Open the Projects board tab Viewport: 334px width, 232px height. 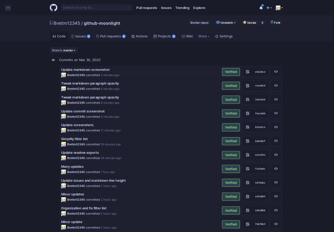pos(164,36)
